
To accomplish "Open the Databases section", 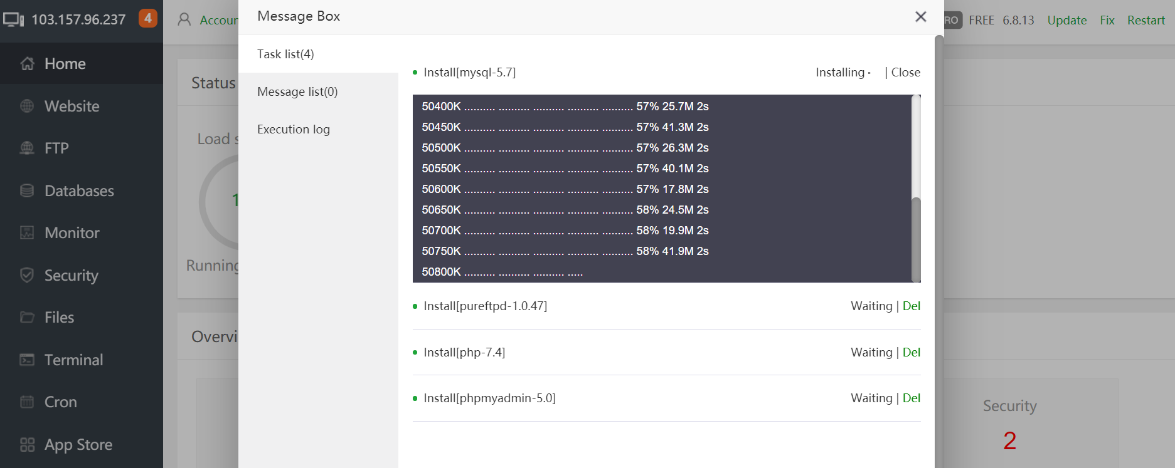I will click(82, 190).
